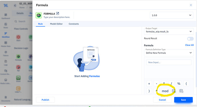The image size is (197, 107).
Task: Open Tokens in the blurred sidebar
Action: click(x=6, y=53)
